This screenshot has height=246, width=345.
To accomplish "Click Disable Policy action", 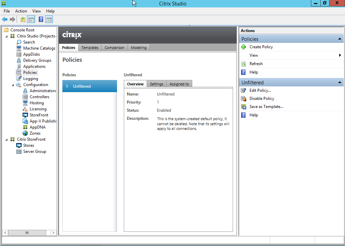I will click(262, 99).
